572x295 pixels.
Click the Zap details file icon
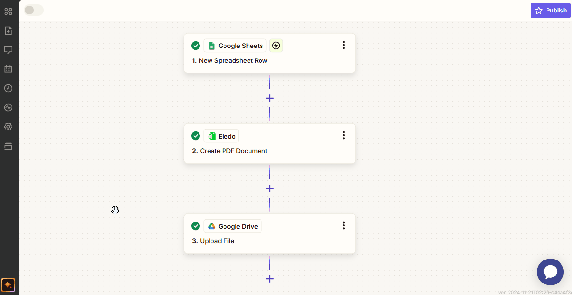[x=8, y=31]
